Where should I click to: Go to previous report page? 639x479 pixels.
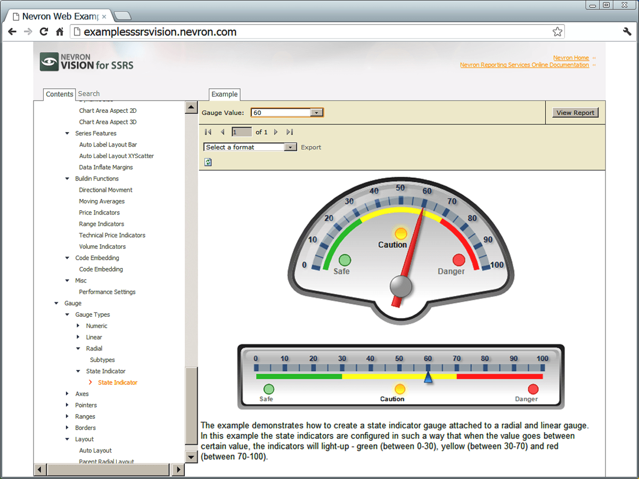(223, 132)
